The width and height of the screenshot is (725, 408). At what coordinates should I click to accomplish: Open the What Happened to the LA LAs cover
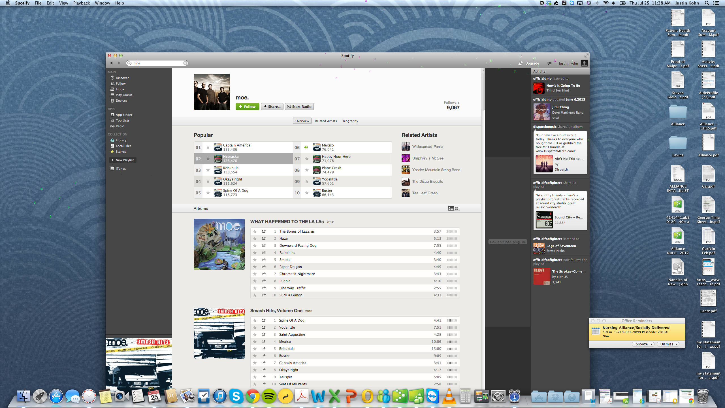pyautogui.click(x=219, y=244)
